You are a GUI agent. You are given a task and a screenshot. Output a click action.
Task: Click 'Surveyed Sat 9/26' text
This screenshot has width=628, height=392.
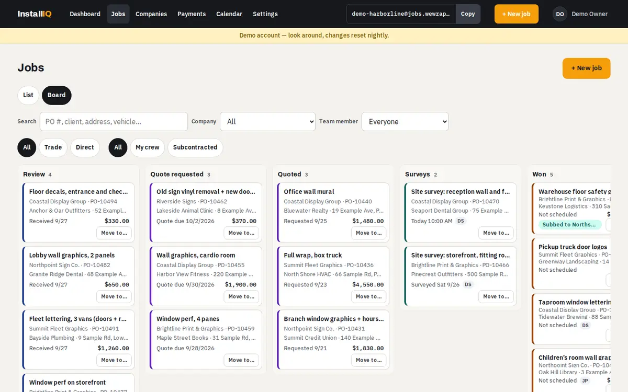pos(435,285)
